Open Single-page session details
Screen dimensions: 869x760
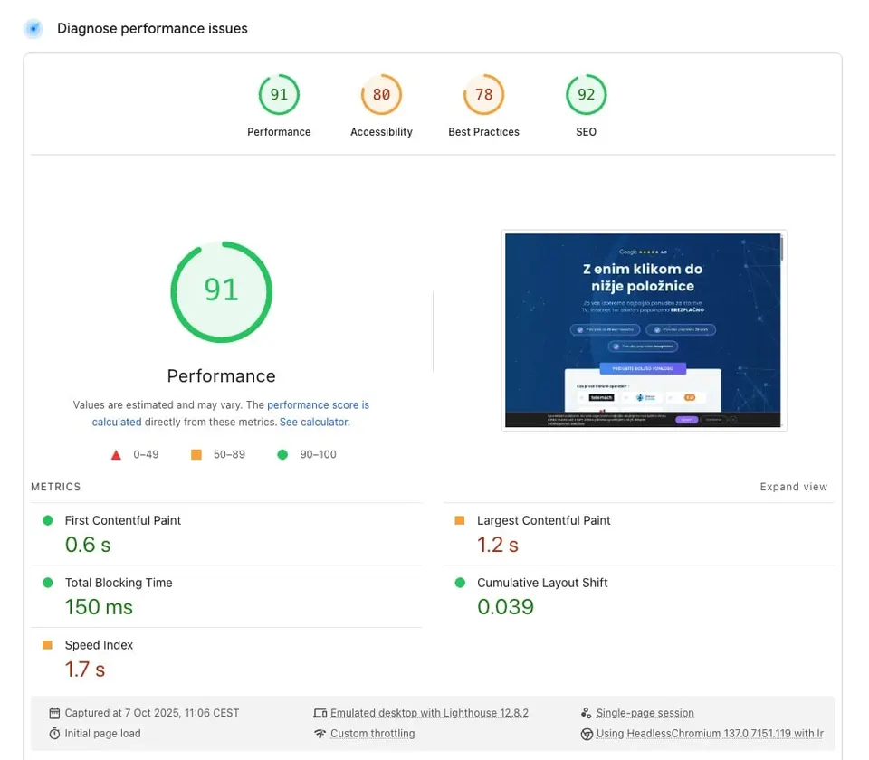click(x=645, y=713)
